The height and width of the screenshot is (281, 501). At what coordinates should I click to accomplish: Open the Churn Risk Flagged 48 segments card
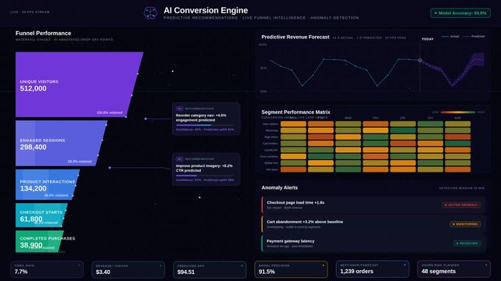tap(454, 269)
